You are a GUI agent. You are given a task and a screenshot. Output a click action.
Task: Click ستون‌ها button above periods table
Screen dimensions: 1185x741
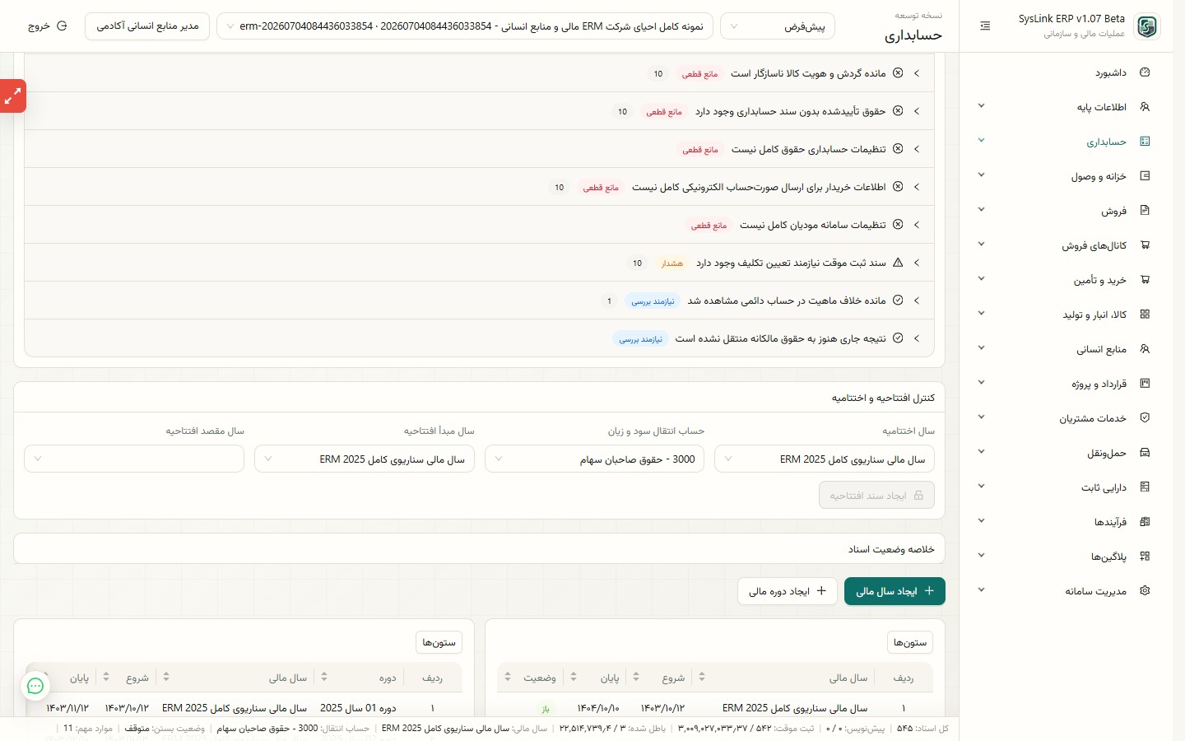pyautogui.click(x=439, y=642)
